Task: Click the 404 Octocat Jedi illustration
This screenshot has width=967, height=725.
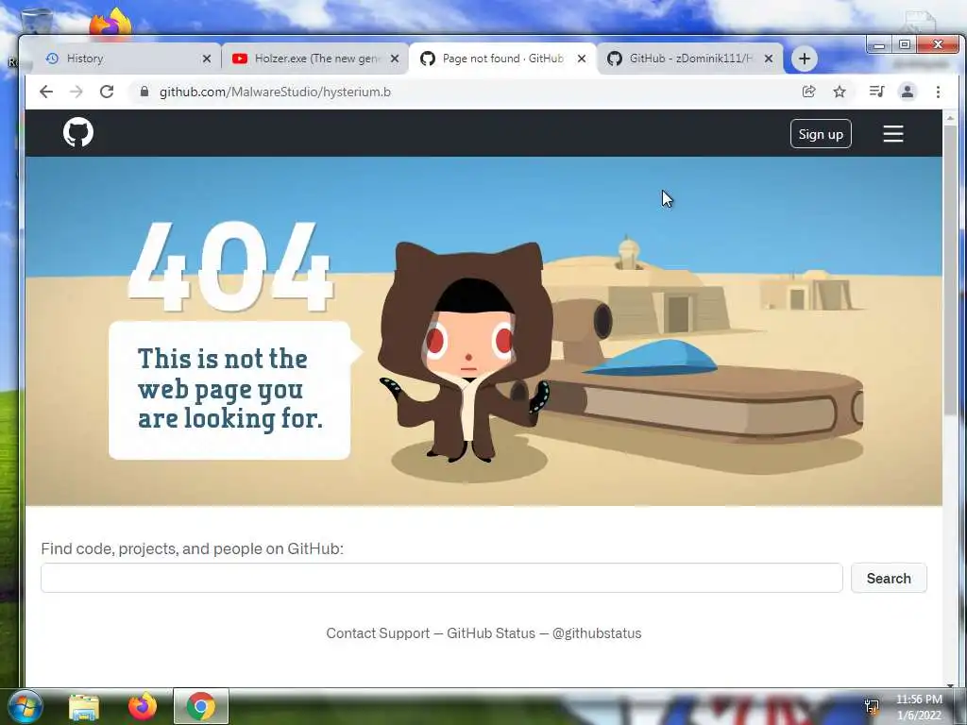Action: 467,351
